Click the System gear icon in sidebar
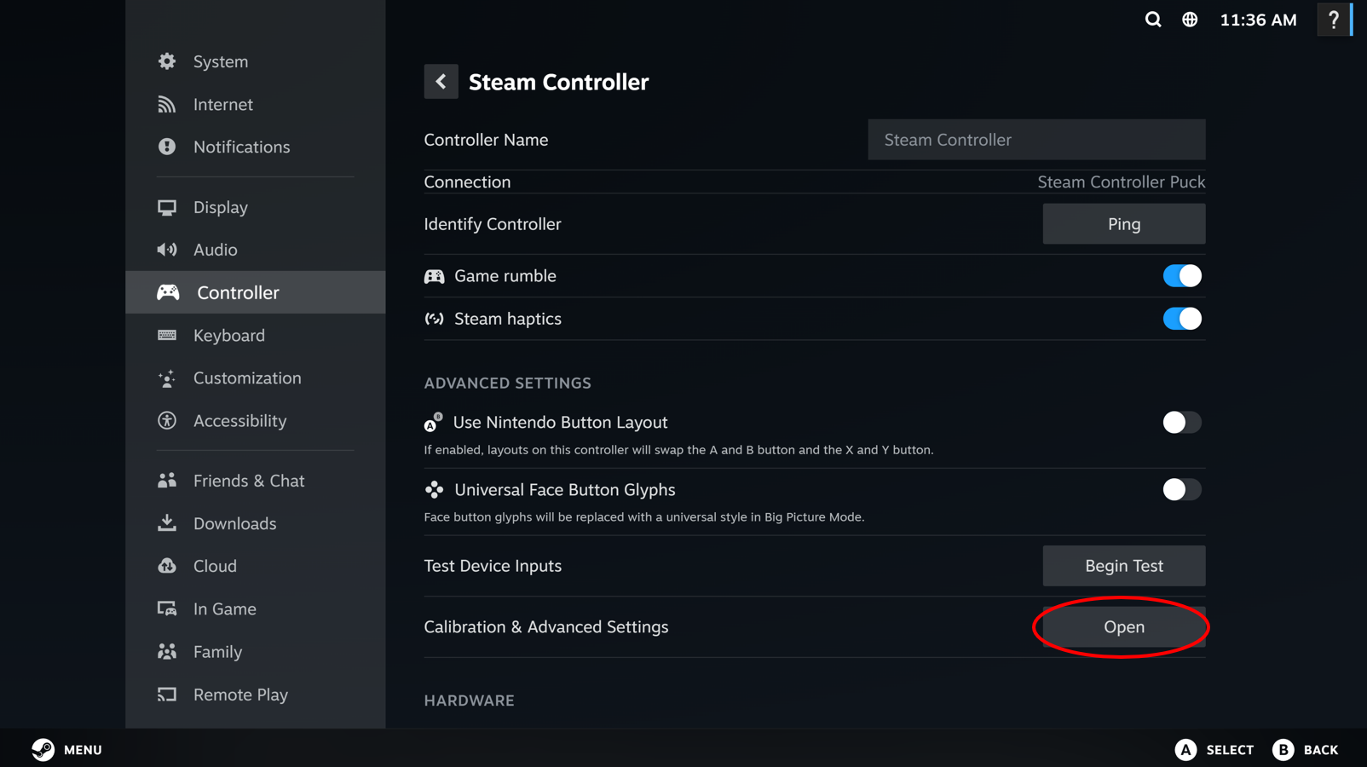The width and height of the screenshot is (1367, 767). pyautogui.click(x=167, y=61)
